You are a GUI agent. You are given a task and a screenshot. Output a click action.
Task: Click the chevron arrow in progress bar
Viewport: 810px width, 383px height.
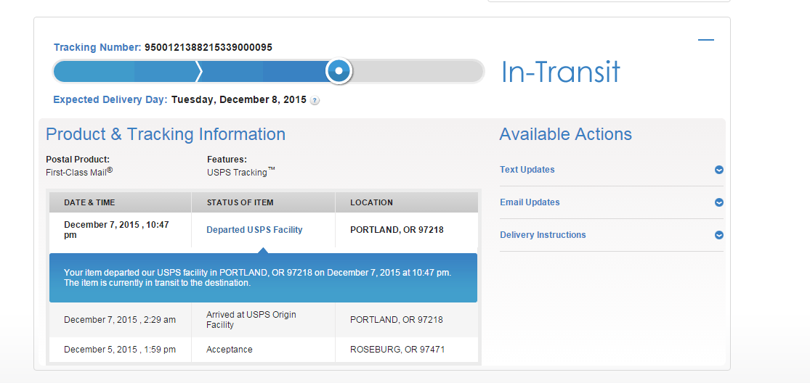coord(199,71)
